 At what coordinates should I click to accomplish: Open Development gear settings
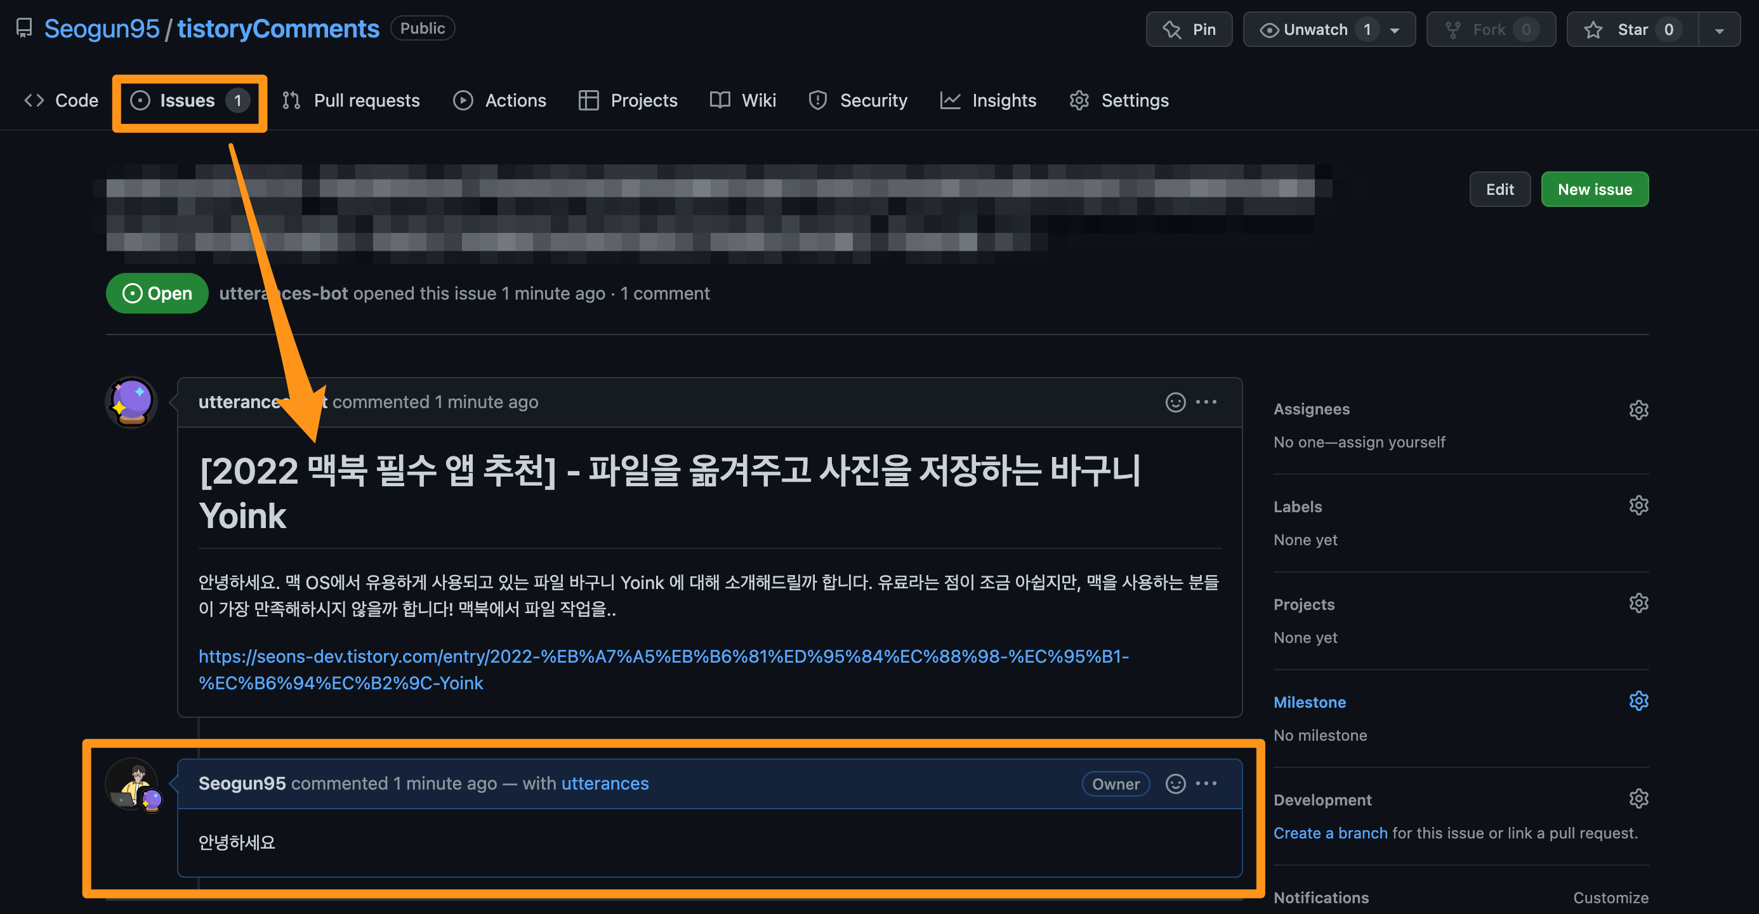coord(1638,798)
